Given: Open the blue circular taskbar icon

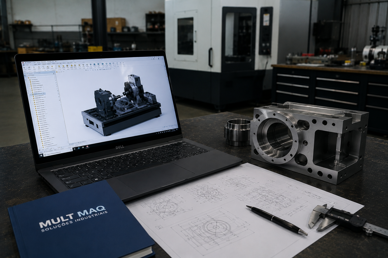Looking at the screenshot, I should tap(79, 148).
